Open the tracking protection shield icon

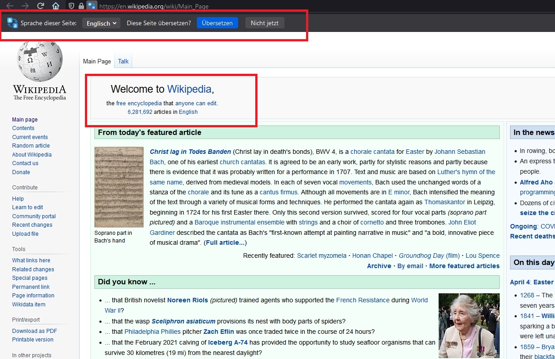tap(71, 6)
